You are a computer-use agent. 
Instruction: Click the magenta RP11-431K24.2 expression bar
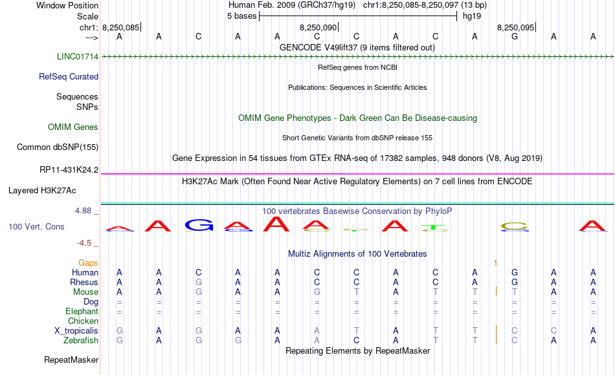pyautogui.click(x=357, y=173)
